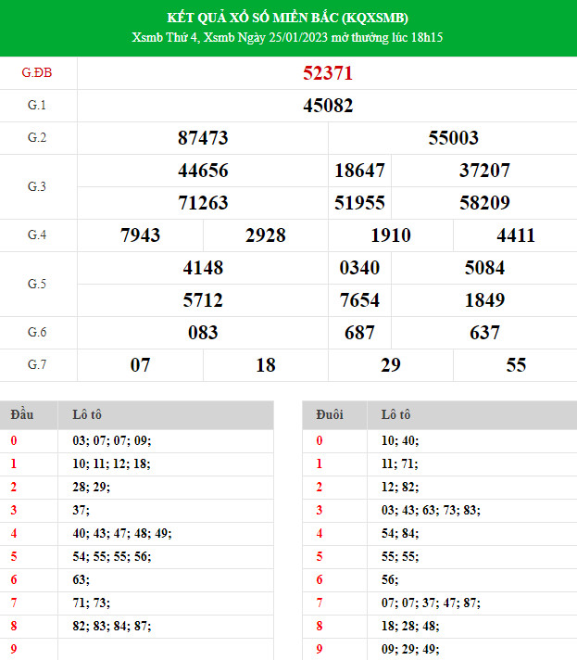Select the G.6 row label
Image resolution: width=577 pixels, height=660 pixels.
point(37,332)
